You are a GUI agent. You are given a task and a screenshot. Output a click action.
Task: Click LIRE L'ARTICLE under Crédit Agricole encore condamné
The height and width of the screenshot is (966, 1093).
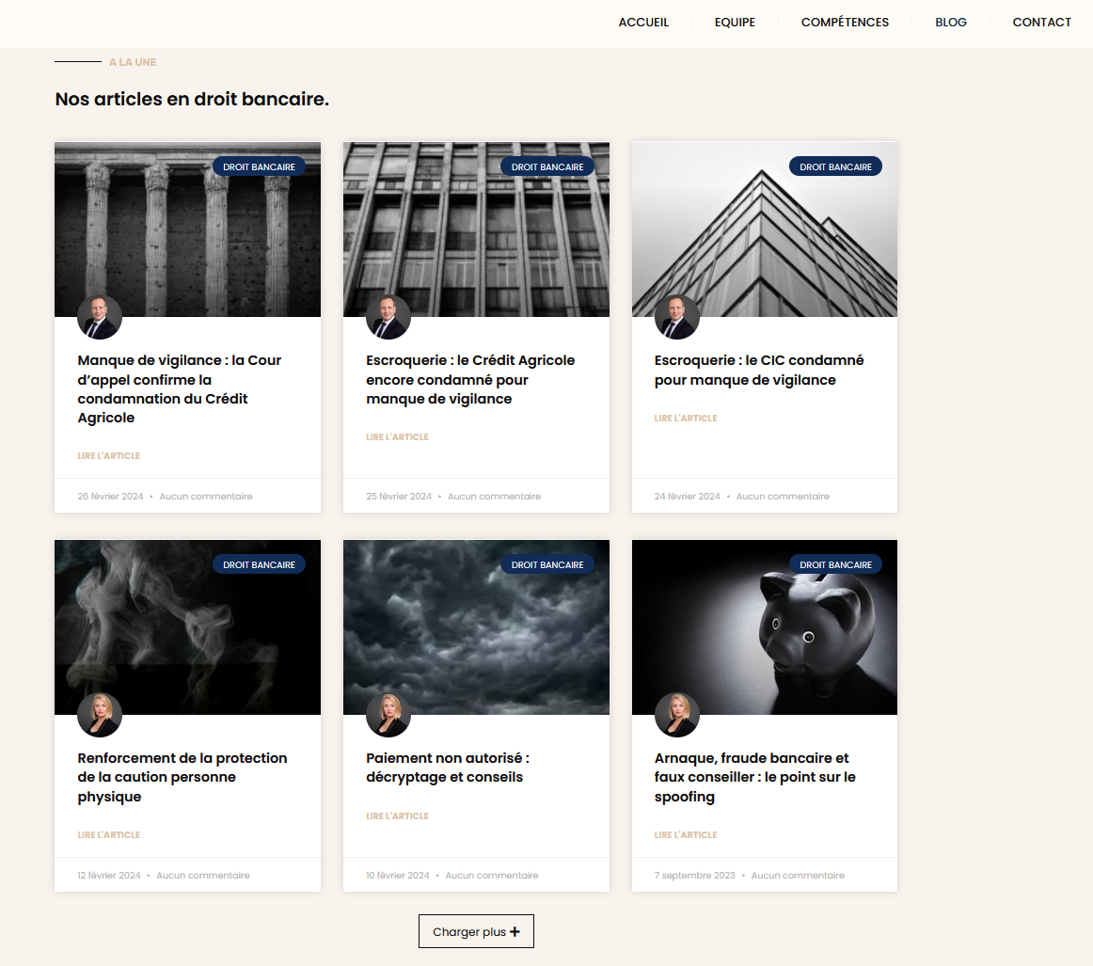(x=397, y=437)
